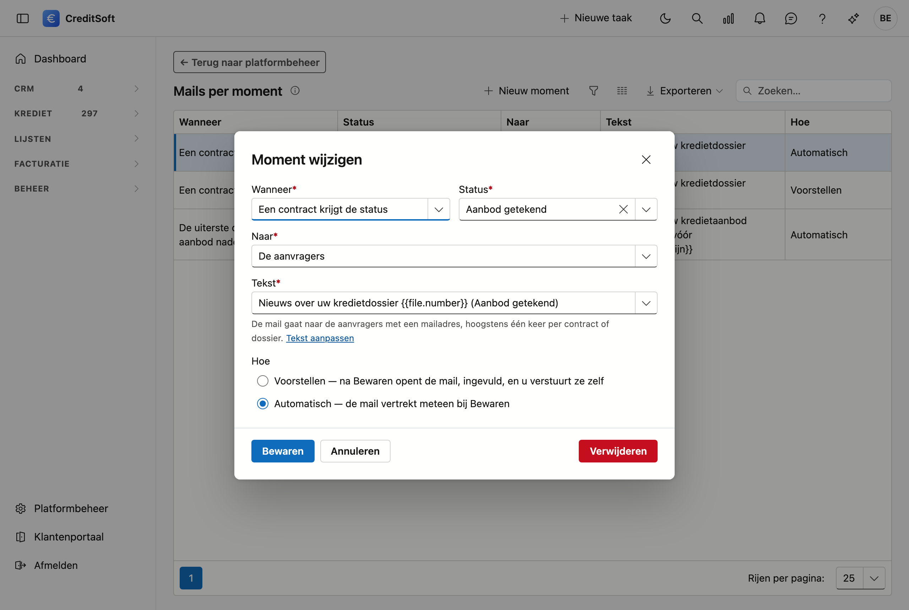Open the table filter funnel icon
This screenshot has height=610, width=909.
[594, 91]
